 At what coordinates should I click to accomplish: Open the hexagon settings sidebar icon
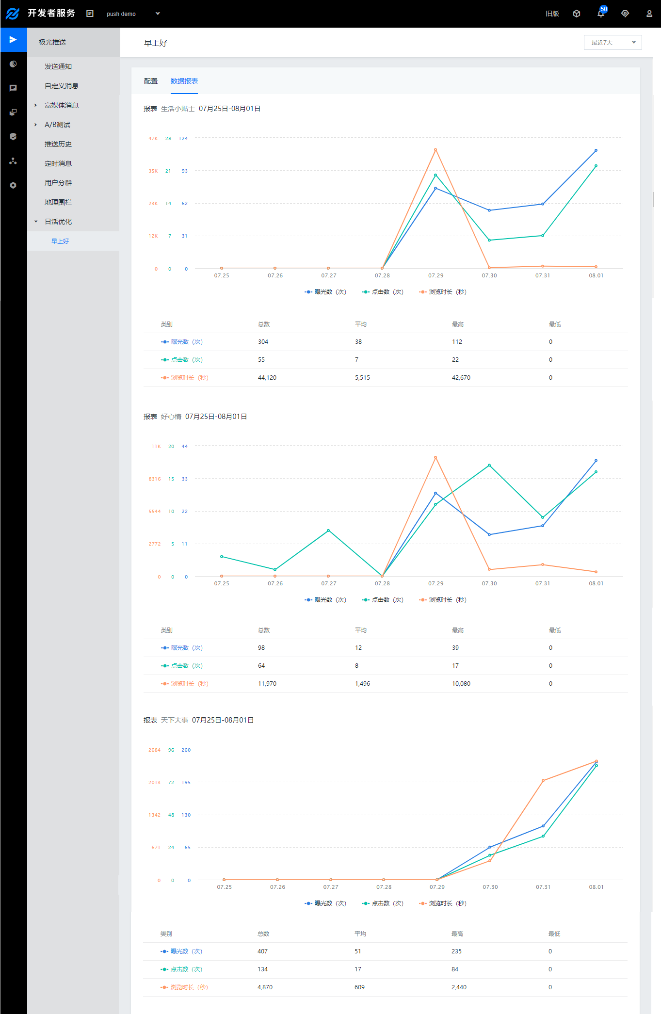point(13,185)
